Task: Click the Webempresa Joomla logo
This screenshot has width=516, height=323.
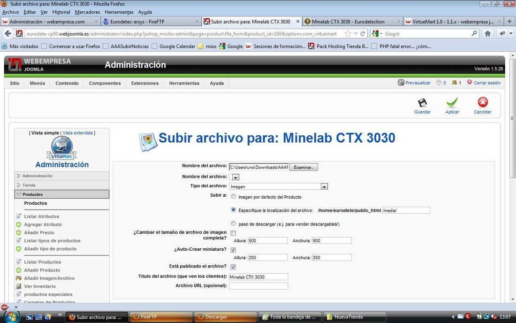Action: pyautogui.click(x=39, y=64)
